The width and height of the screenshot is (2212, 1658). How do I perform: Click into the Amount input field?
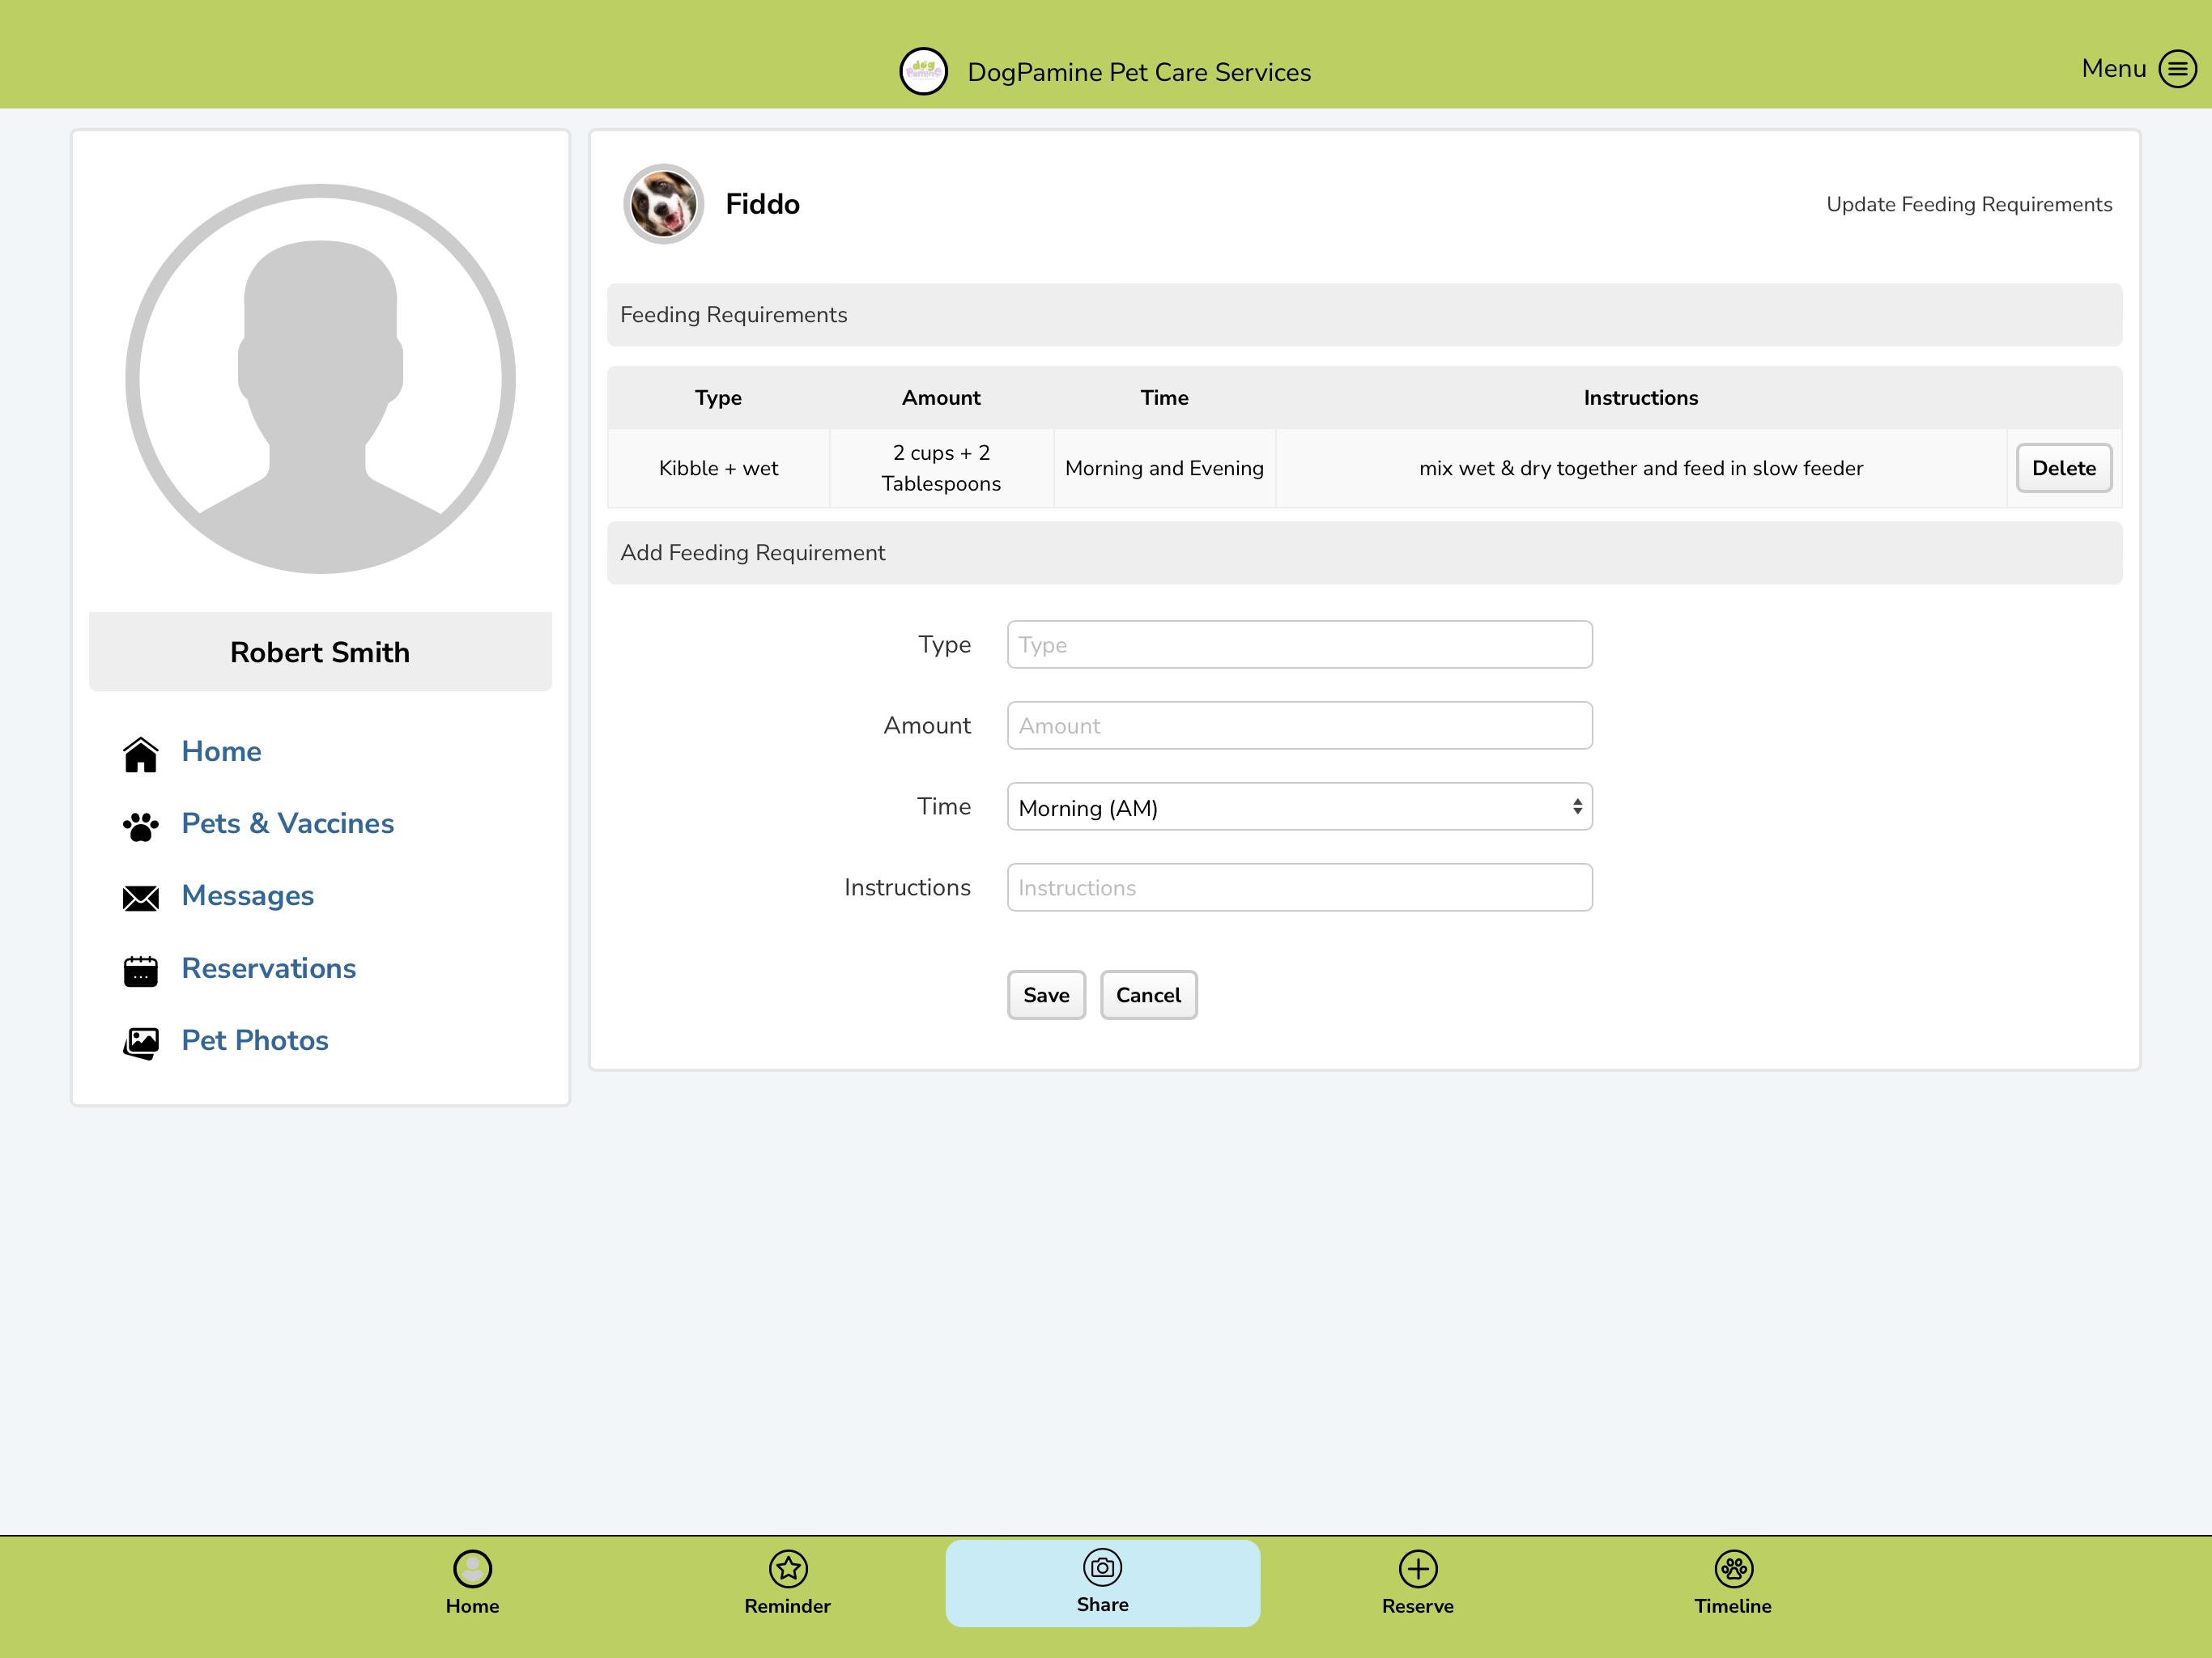pos(1299,726)
